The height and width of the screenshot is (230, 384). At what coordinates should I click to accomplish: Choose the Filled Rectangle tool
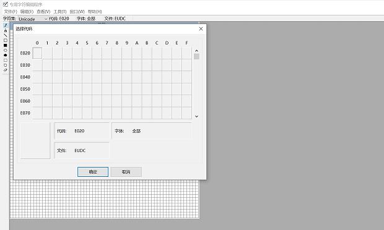click(6, 46)
